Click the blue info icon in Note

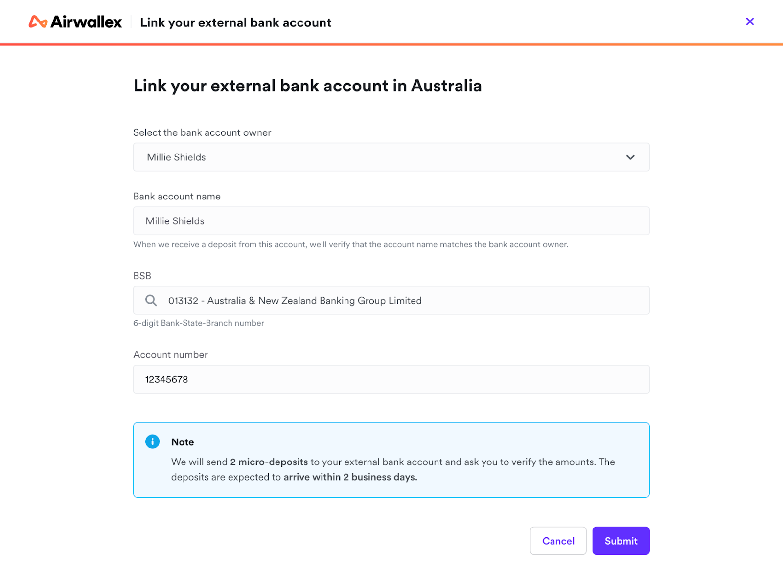point(153,441)
